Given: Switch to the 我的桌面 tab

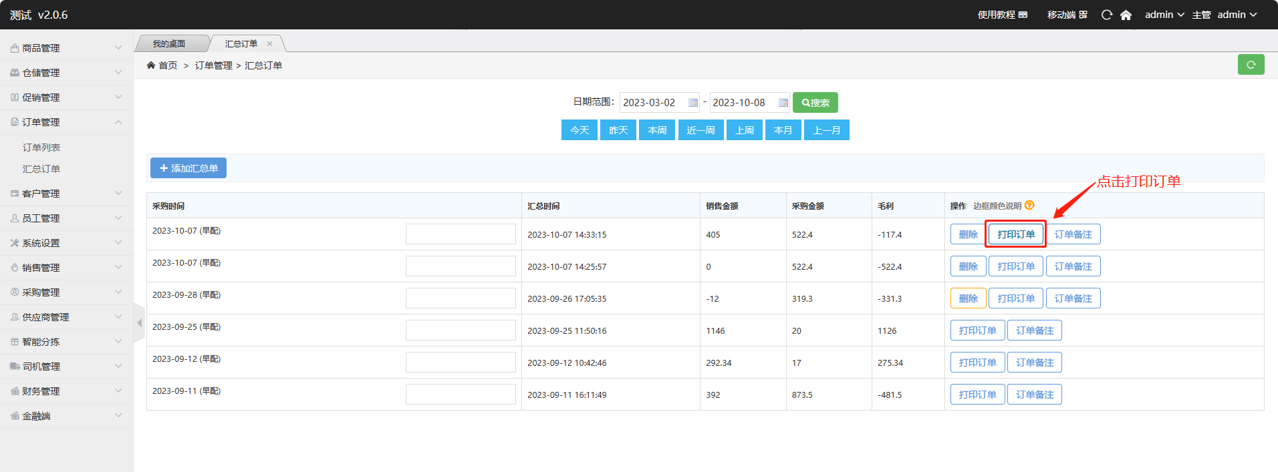Looking at the screenshot, I should click(x=169, y=44).
